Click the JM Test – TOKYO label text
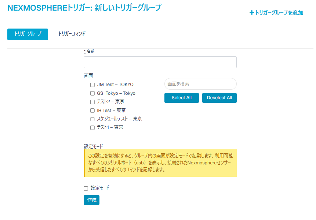 pos(115,85)
